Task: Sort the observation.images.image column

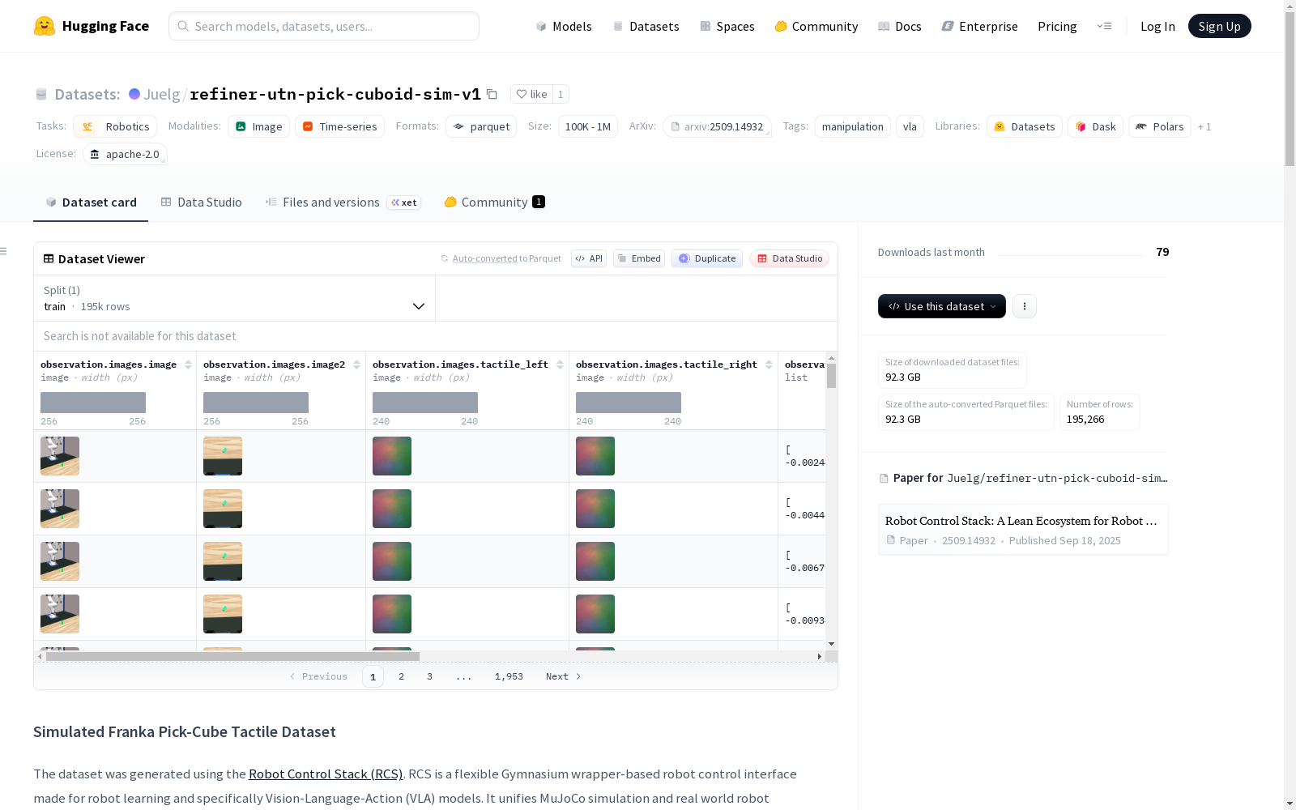Action: click(x=188, y=364)
